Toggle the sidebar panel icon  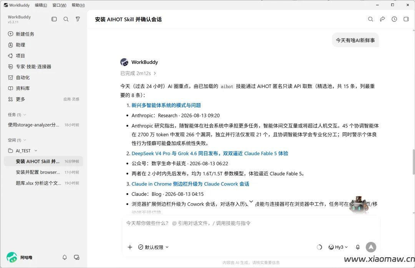[x=54, y=19]
